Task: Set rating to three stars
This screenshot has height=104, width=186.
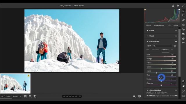Action: tap(70, 96)
